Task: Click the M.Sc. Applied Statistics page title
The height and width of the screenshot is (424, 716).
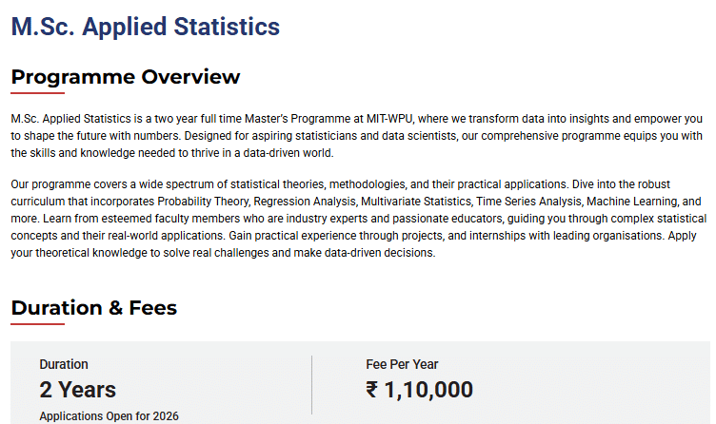Action: click(146, 27)
